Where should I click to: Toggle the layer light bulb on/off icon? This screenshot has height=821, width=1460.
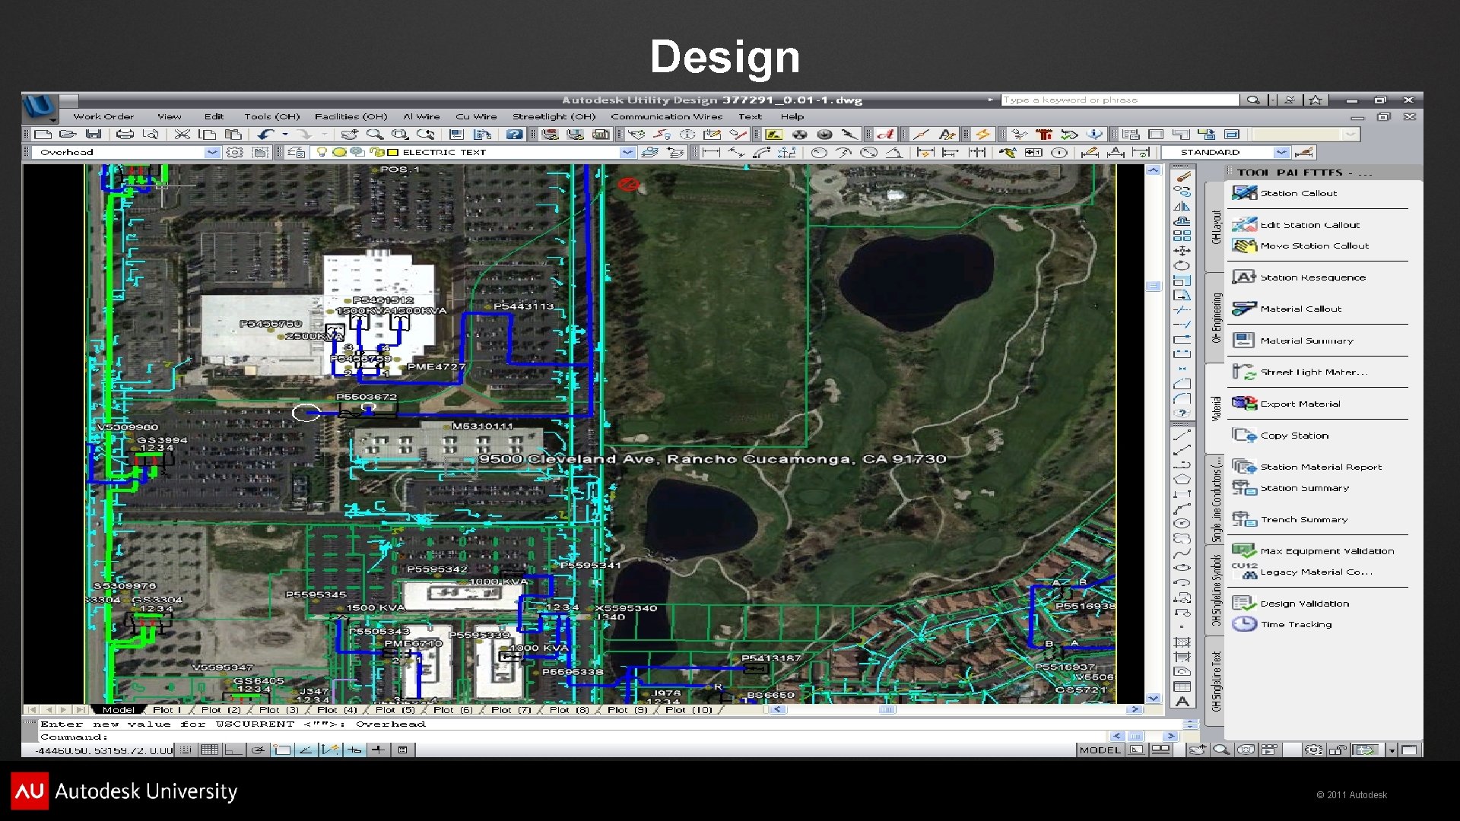(322, 152)
